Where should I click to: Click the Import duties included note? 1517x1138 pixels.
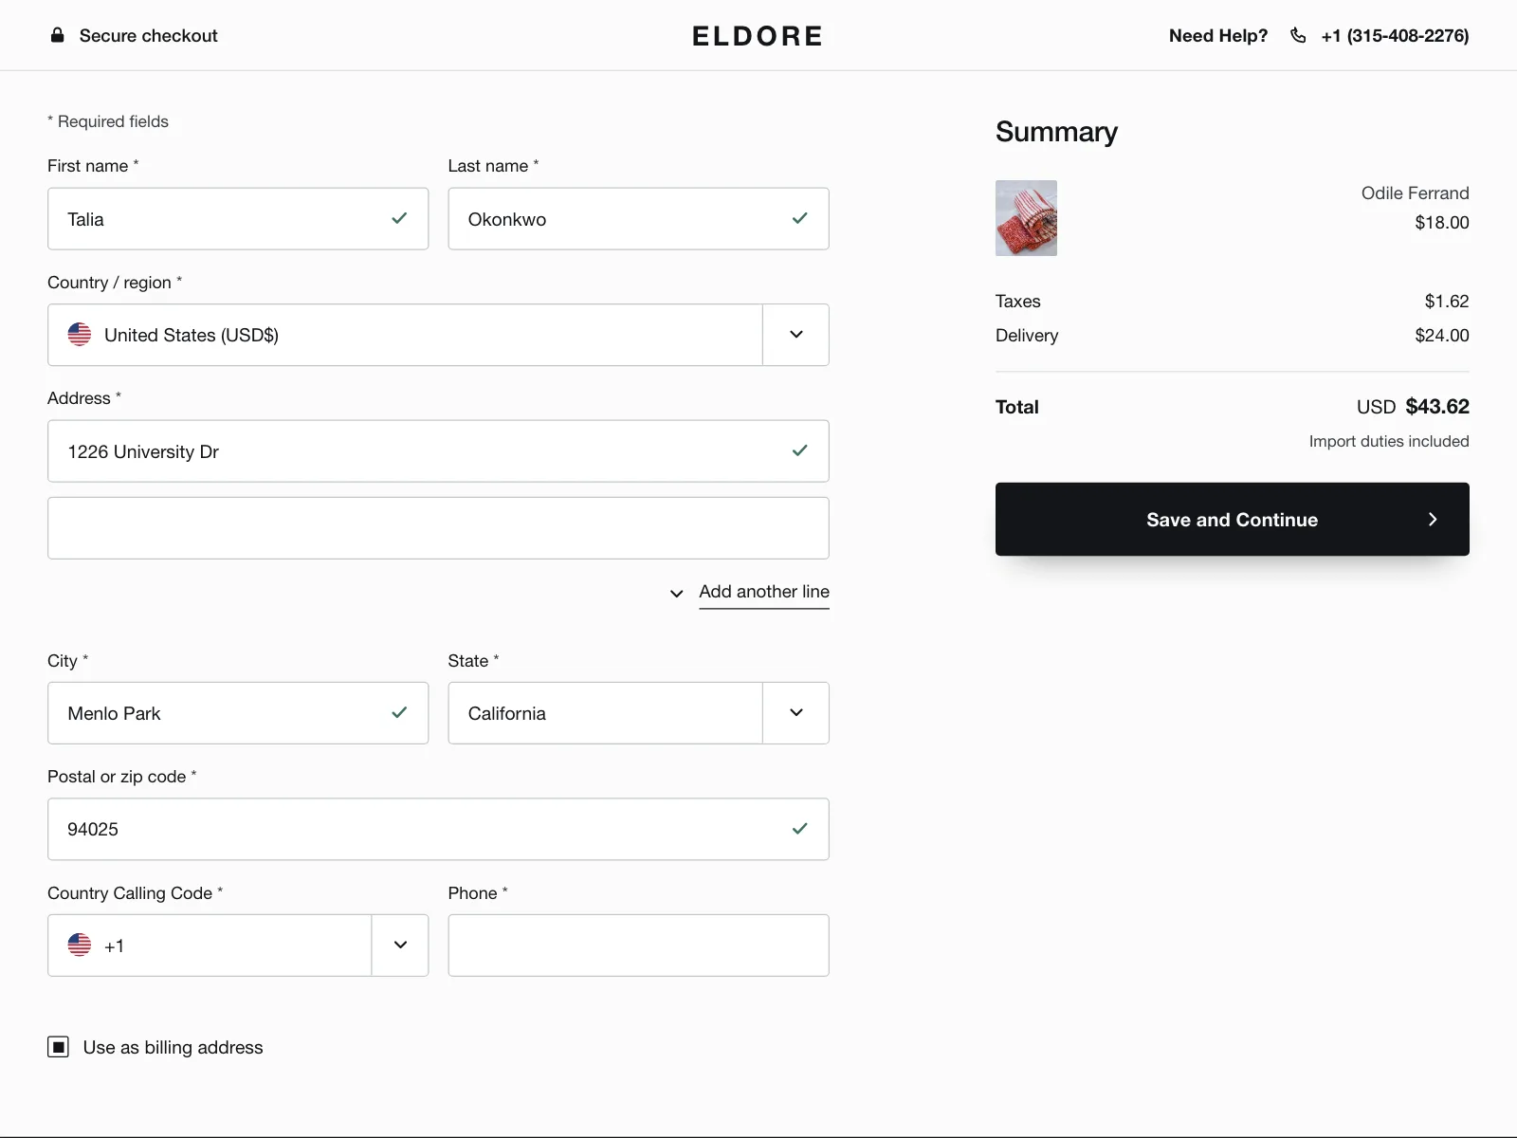1389,441
